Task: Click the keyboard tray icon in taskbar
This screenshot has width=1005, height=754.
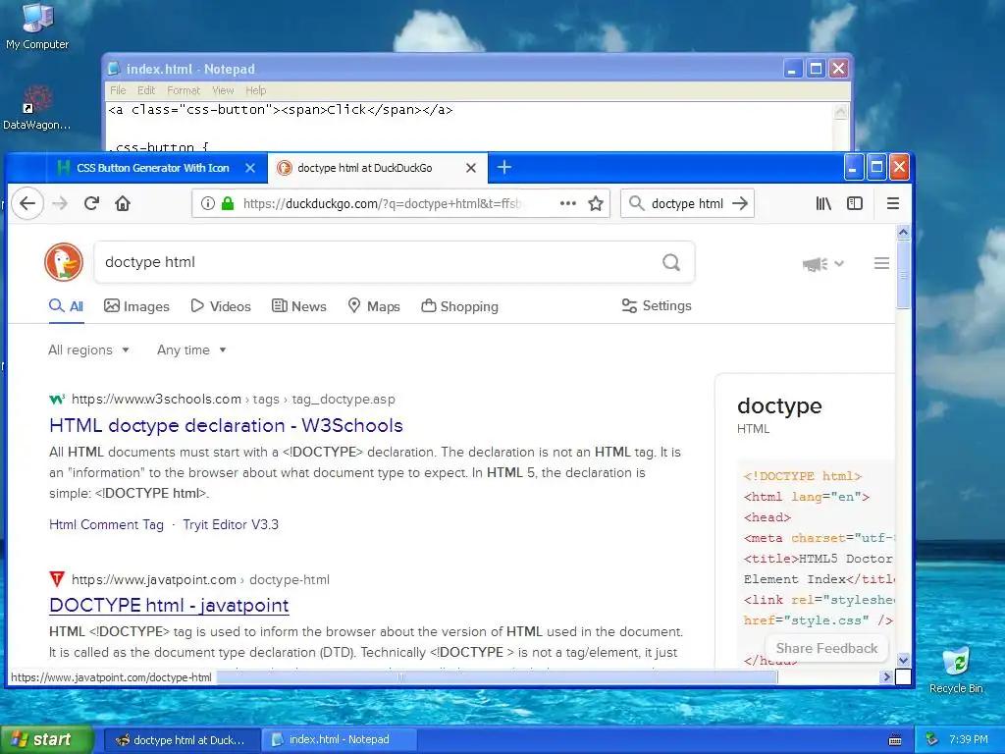Action: coord(895,740)
